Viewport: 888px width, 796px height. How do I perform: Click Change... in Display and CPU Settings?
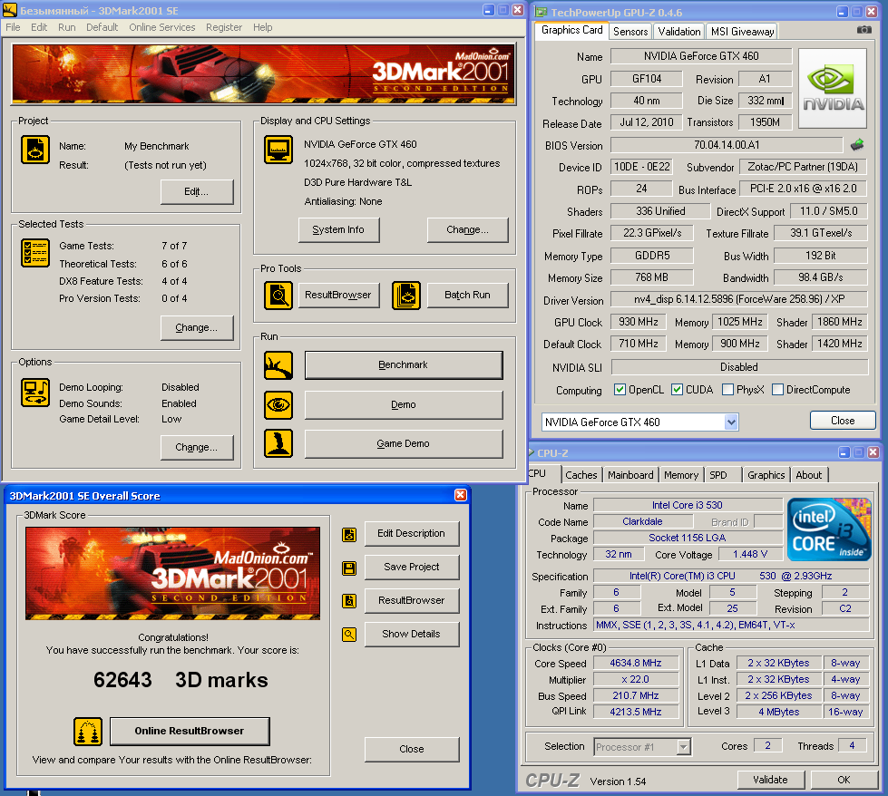(x=467, y=230)
